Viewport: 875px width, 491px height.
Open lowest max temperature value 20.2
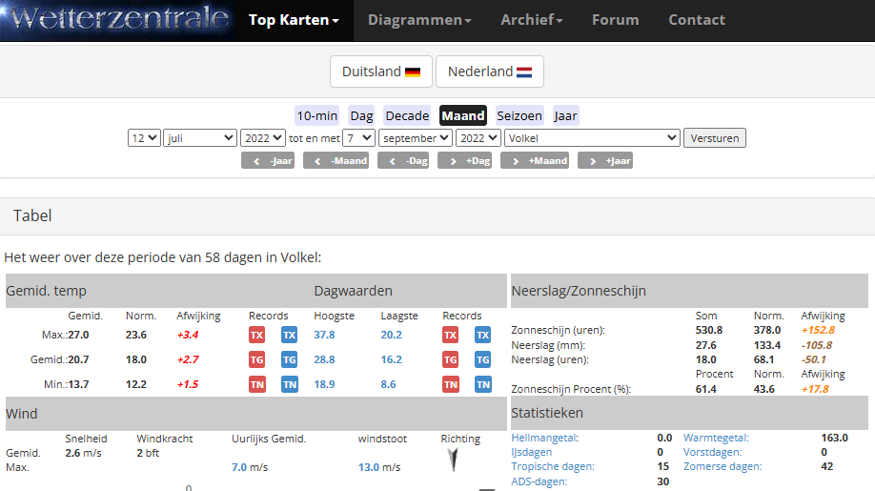[391, 335]
